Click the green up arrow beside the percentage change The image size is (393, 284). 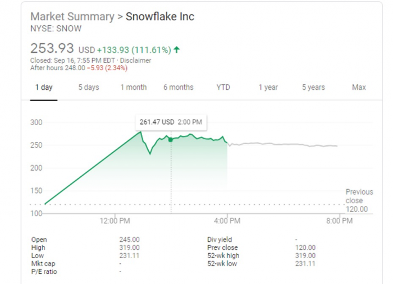point(177,50)
